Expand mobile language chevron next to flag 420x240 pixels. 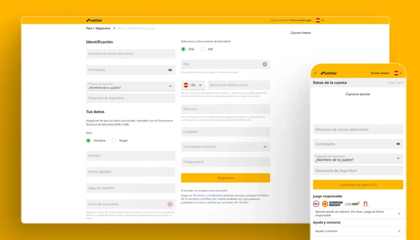coord(401,73)
